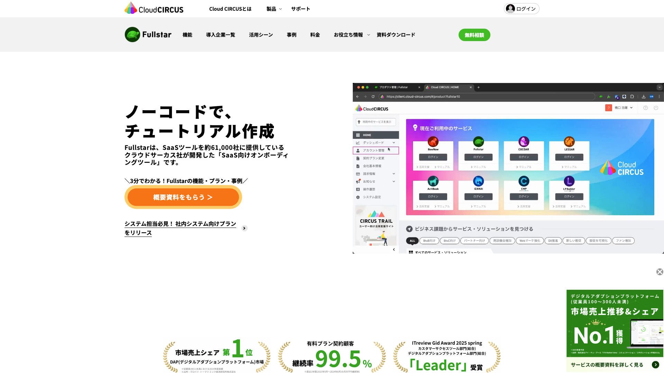Open the サポート menu item
This screenshot has width=664, height=373.
[301, 9]
